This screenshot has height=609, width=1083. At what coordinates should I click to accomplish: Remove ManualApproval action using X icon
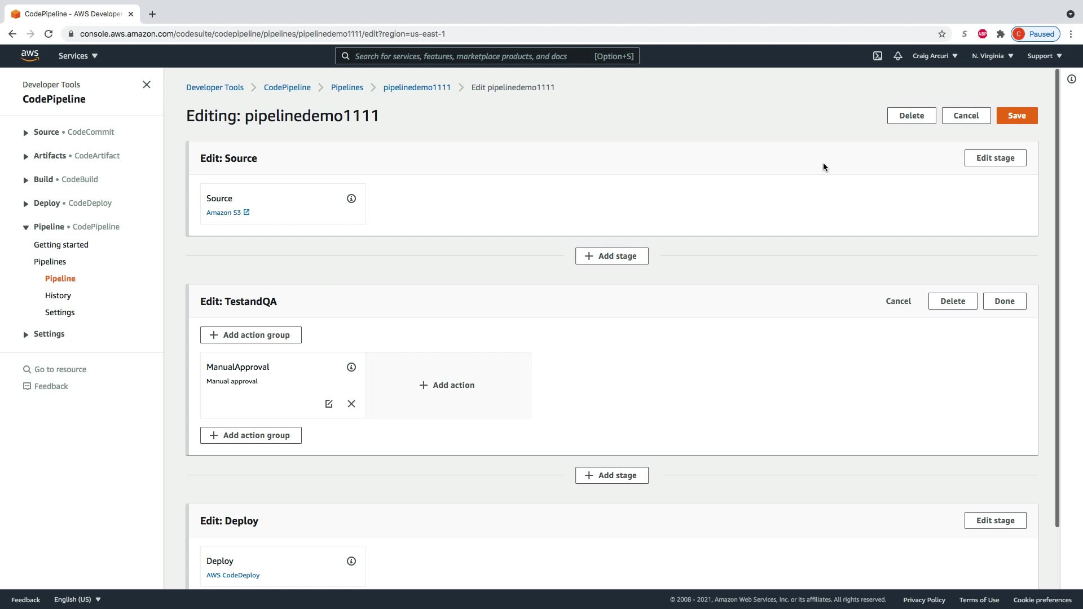(x=351, y=404)
